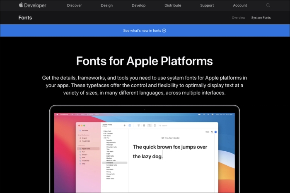This screenshot has height=193, width=290.
Task: Select the grid view icon in Font Book
Action: point(144,126)
